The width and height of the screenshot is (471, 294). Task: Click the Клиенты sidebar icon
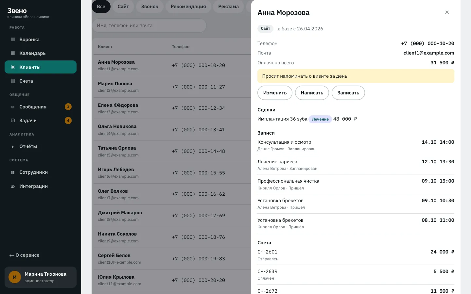13,67
